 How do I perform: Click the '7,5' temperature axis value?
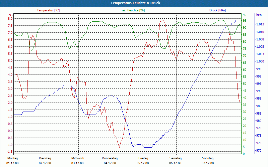[x=10, y=26]
